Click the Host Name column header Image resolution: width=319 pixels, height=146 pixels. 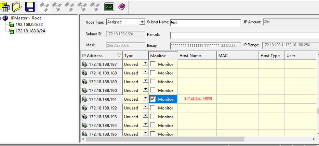click(x=197, y=56)
